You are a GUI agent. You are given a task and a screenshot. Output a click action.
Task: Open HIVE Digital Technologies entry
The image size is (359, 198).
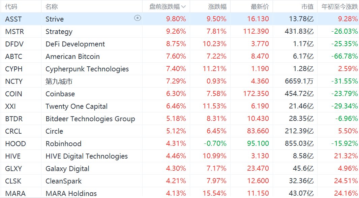pos(87,156)
